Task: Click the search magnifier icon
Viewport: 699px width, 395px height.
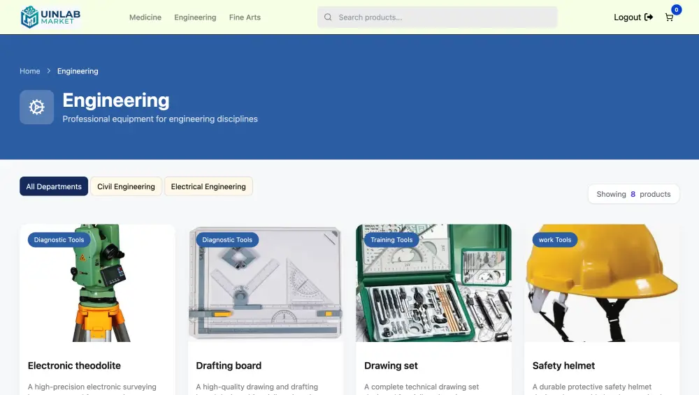Action: [x=328, y=17]
